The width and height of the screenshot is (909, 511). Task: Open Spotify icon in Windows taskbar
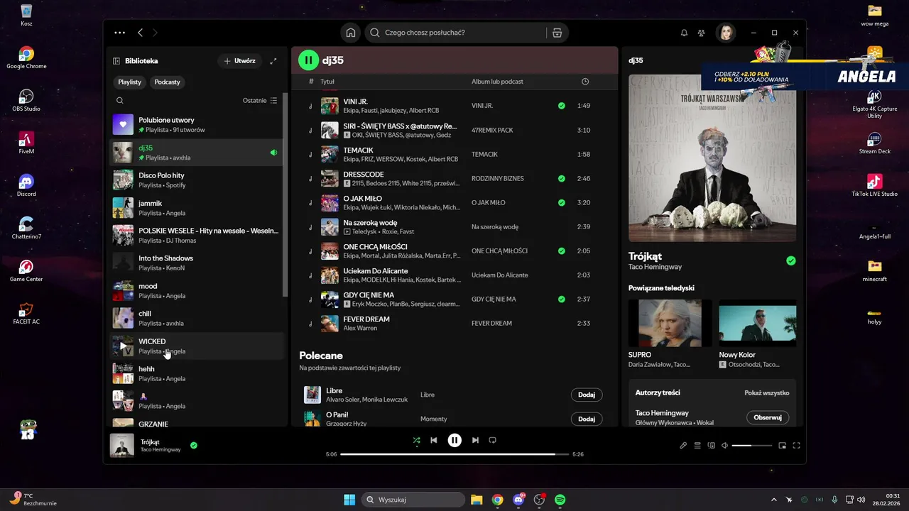560,500
